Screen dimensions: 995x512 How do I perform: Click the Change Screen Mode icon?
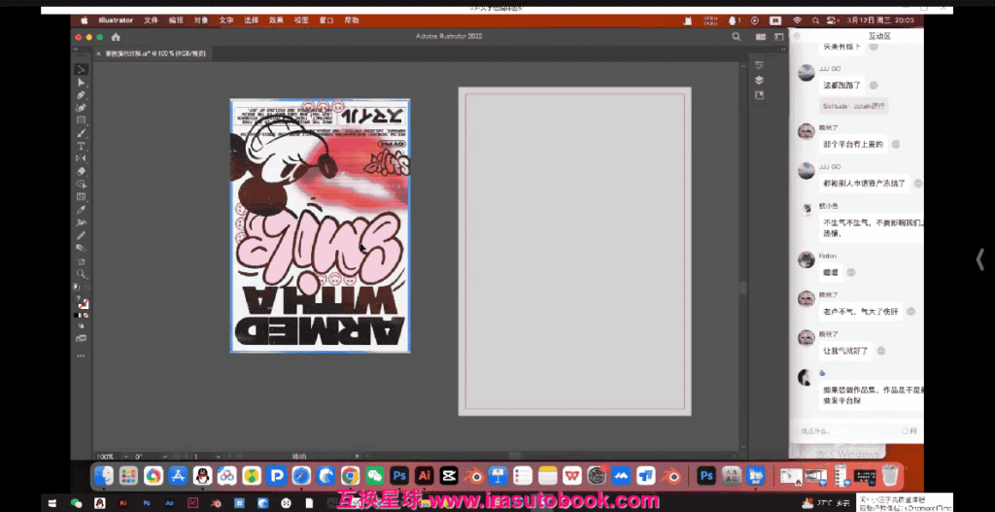[x=82, y=339]
